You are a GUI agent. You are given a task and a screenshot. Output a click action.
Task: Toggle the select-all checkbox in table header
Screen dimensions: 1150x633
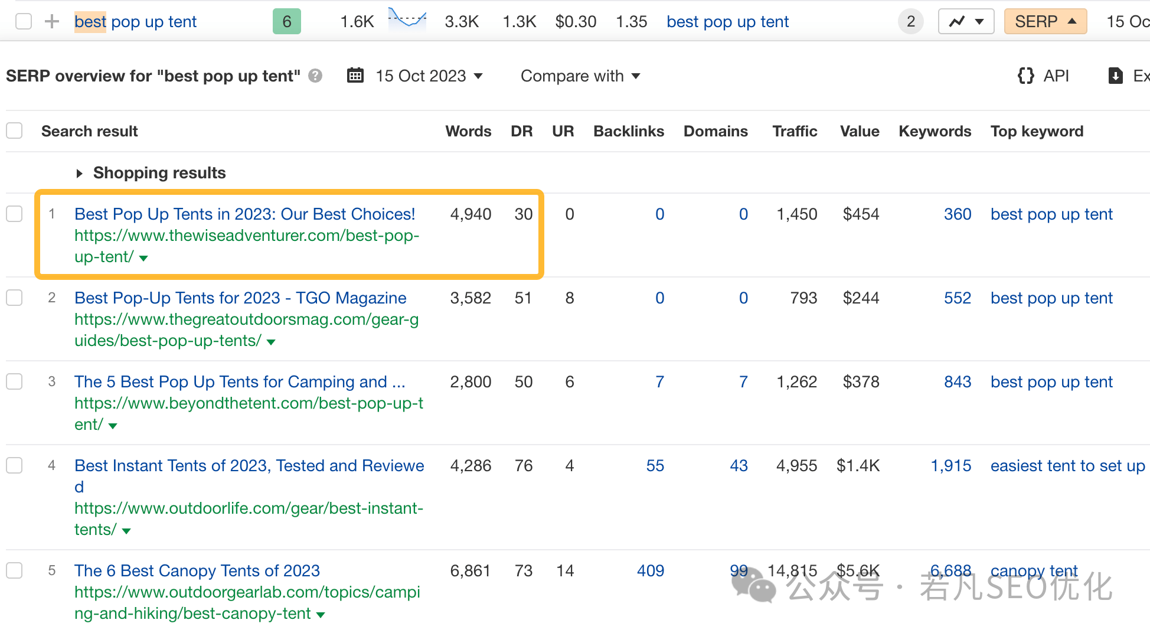[14, 130]
